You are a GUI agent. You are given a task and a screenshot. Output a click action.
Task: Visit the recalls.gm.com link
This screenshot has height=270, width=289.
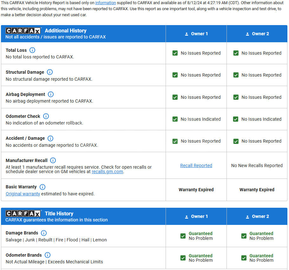pyautogui.click(x=107, y=172)
